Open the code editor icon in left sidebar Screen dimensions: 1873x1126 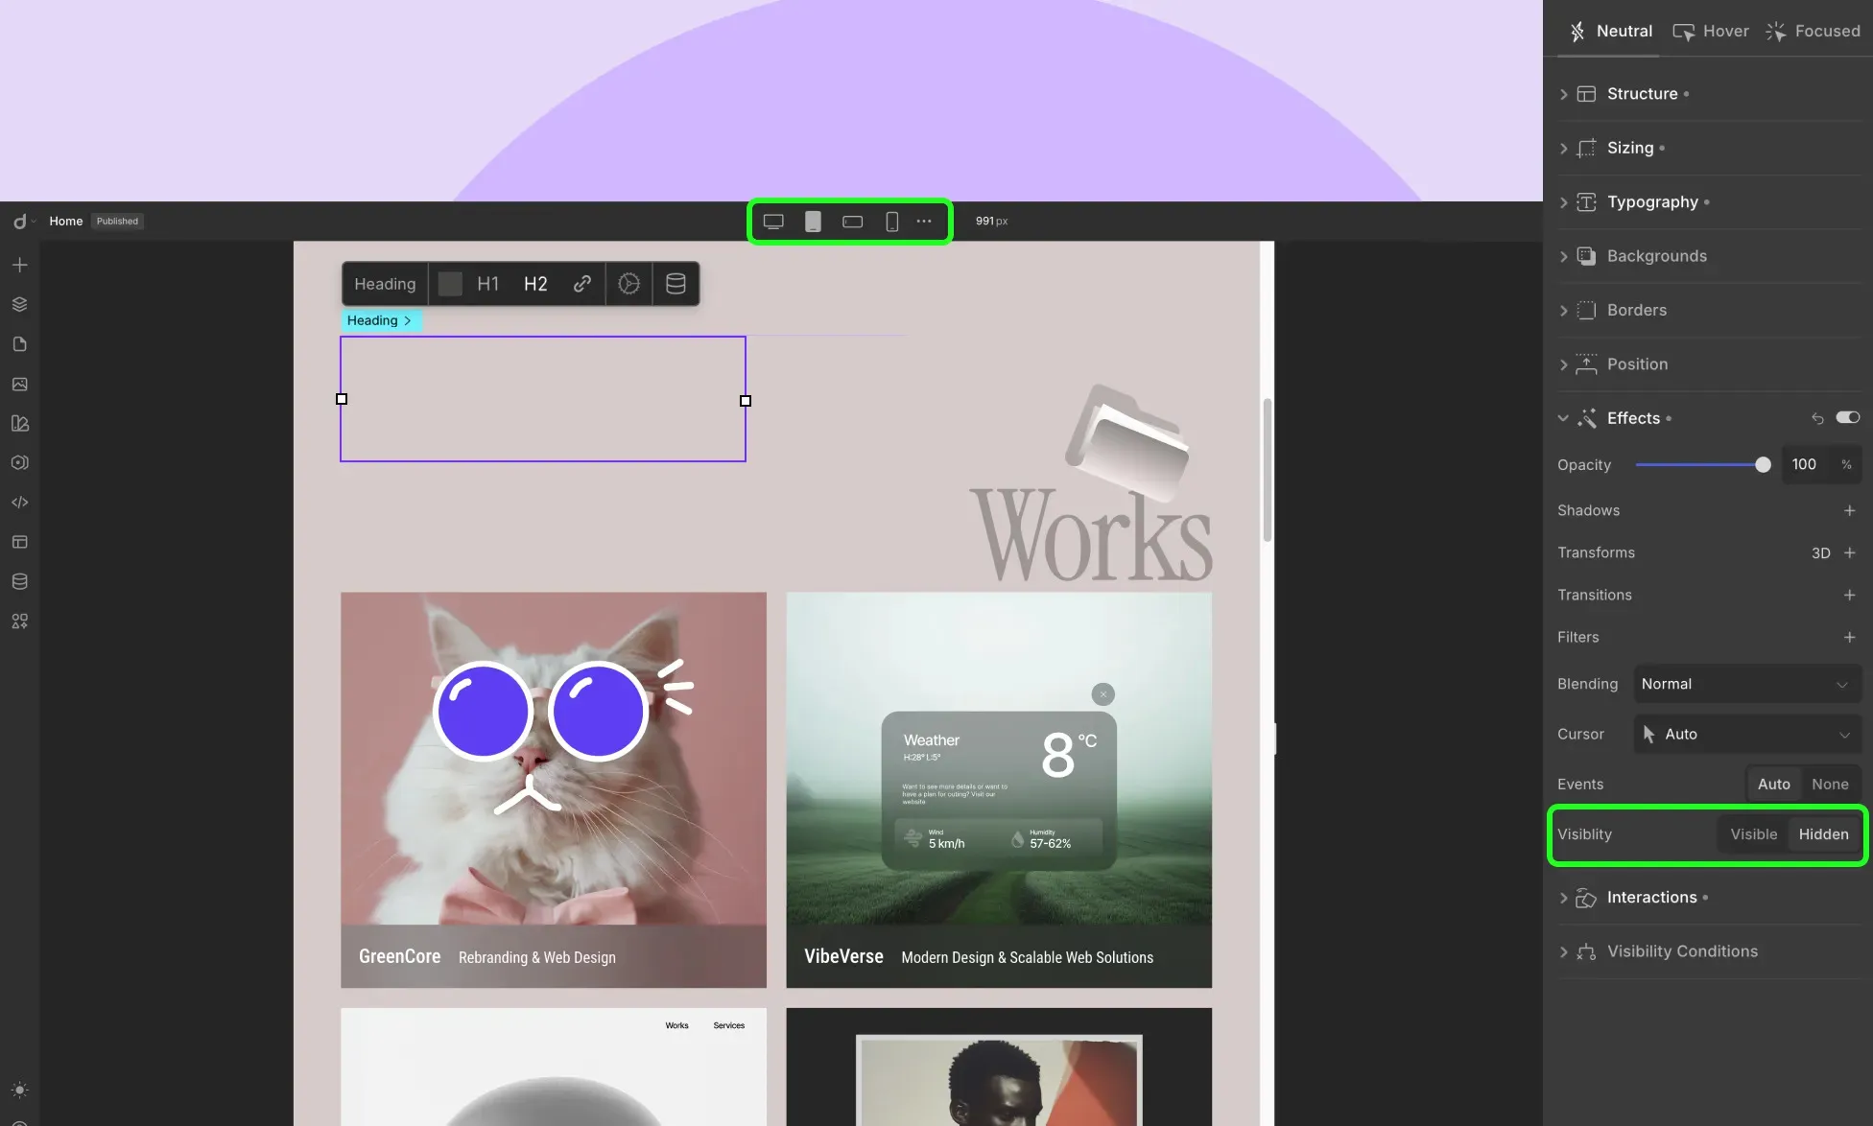[x=19, y=502]
